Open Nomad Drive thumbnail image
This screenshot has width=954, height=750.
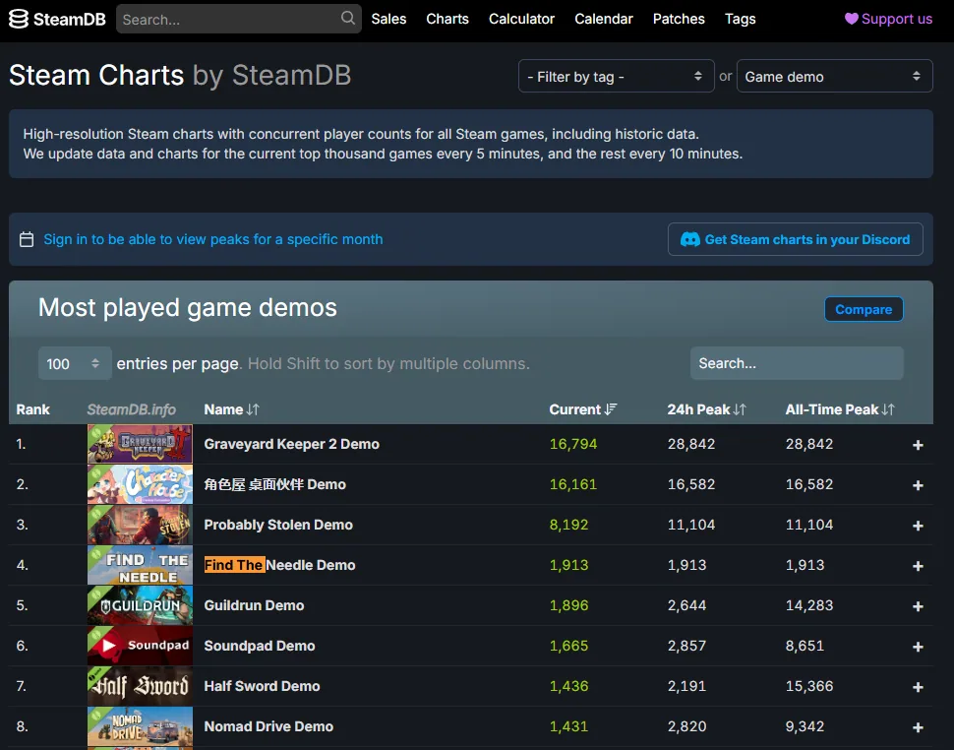tap(140, 726)
